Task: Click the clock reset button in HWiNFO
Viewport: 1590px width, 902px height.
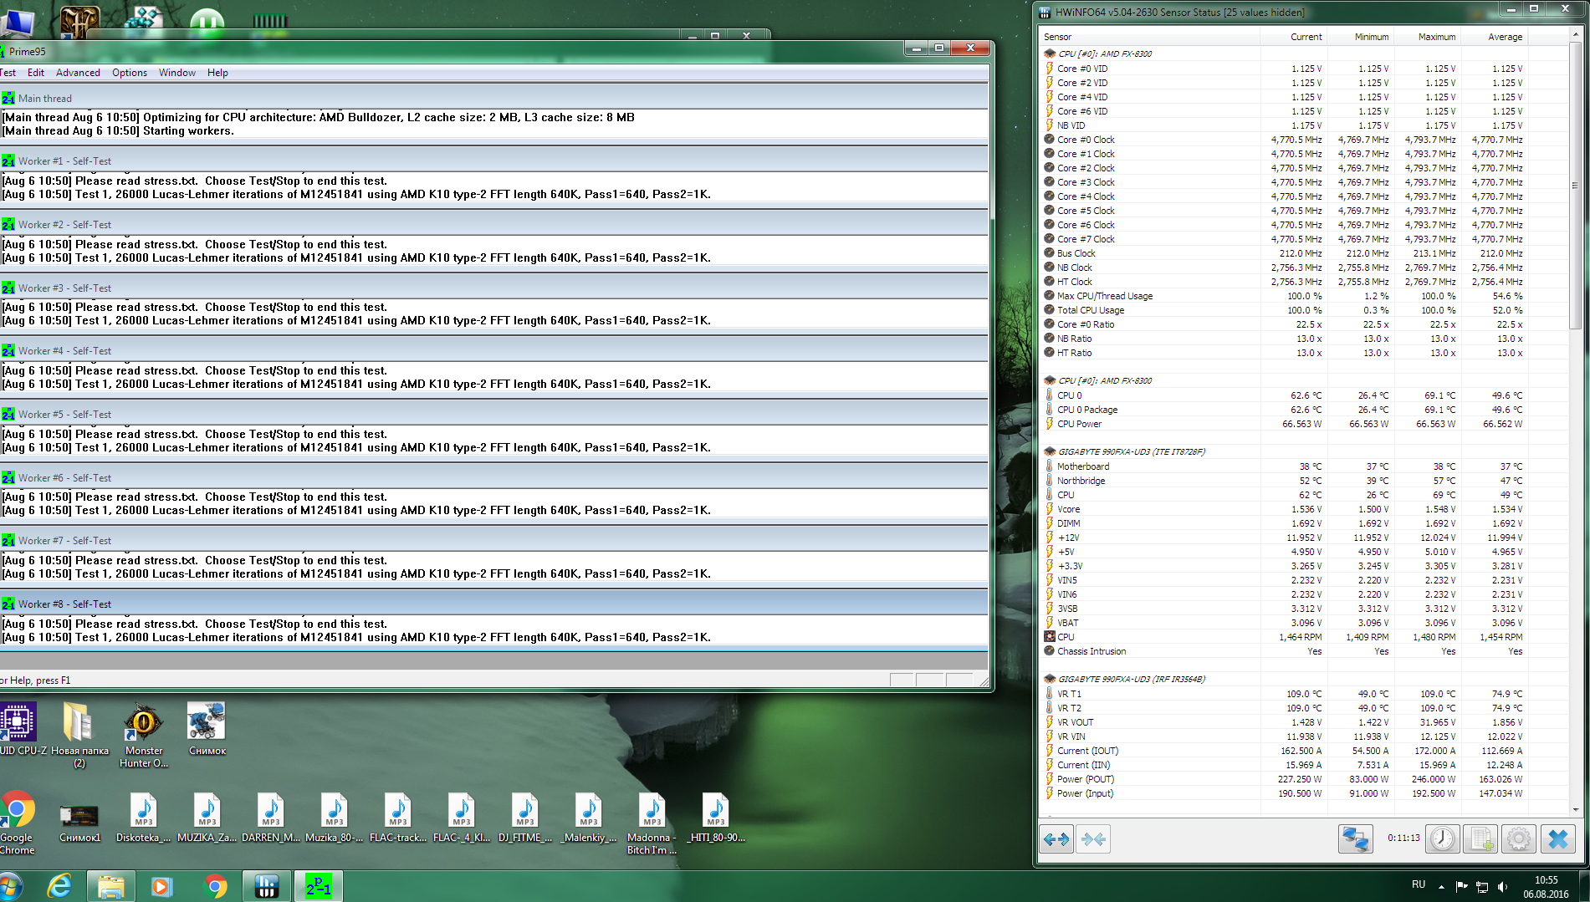Action: pos(1443,838)
